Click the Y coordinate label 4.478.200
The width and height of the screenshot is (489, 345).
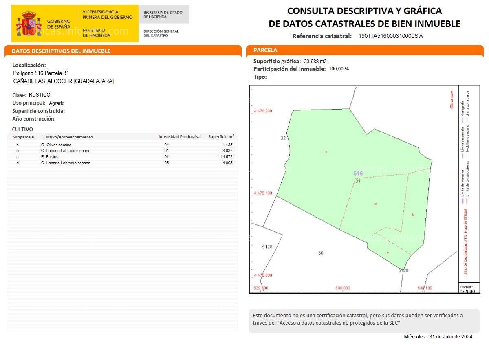tap(263, 111)
